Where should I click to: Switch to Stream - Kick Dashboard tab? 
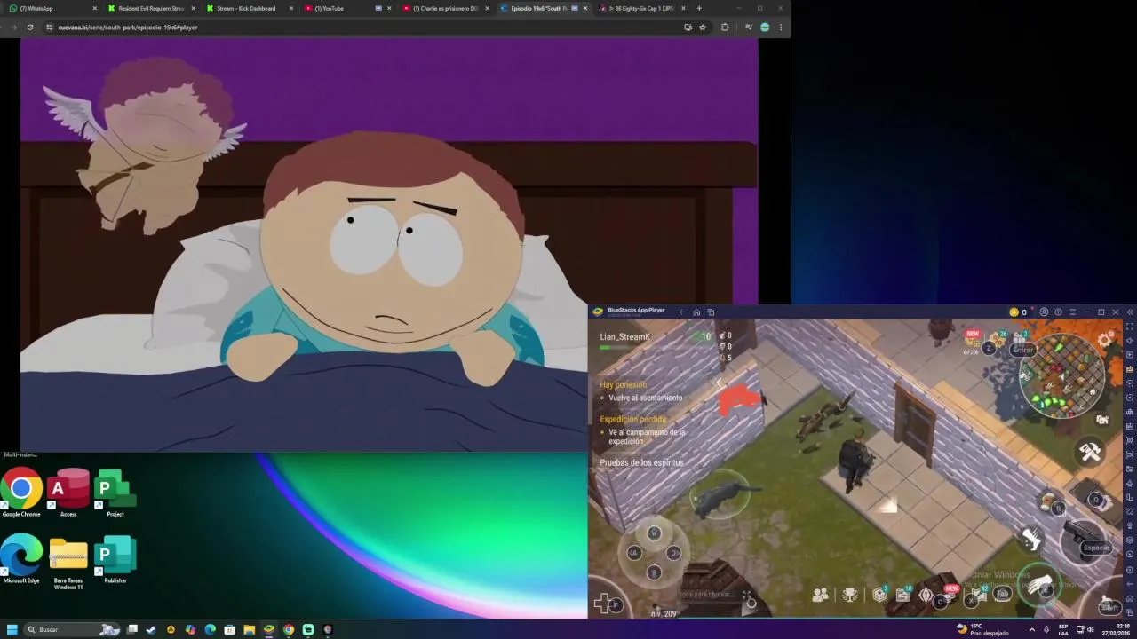(247, 8)
